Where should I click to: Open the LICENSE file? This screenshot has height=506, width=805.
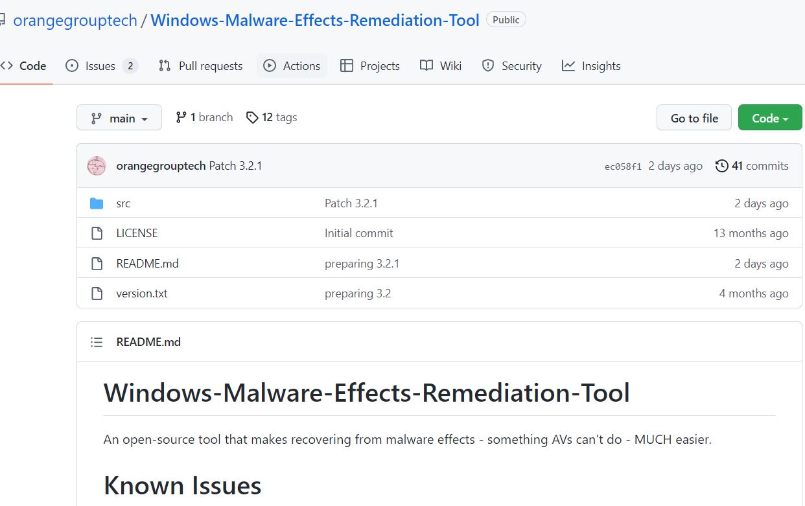click(x=137, y=233)
